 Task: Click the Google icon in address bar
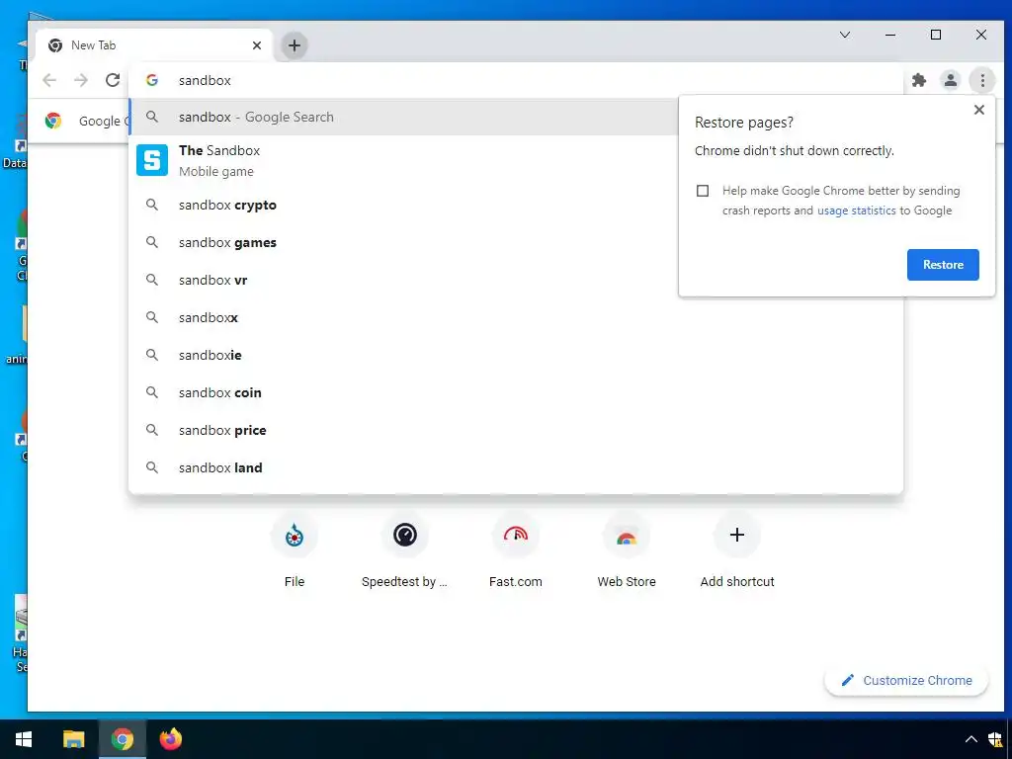tap(152, 80)
